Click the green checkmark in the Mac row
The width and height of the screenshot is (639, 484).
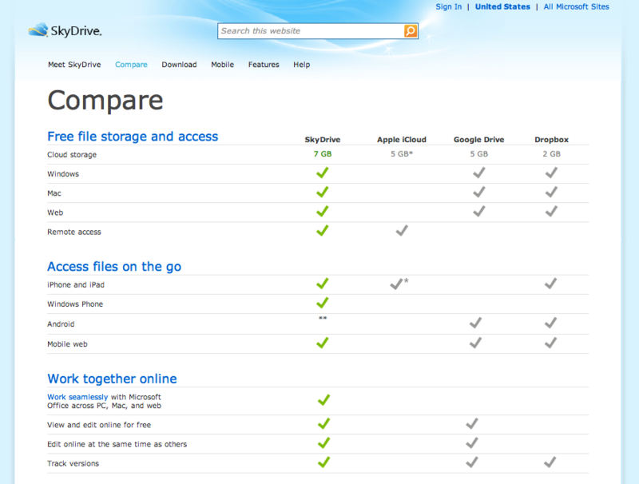point(323,192)
